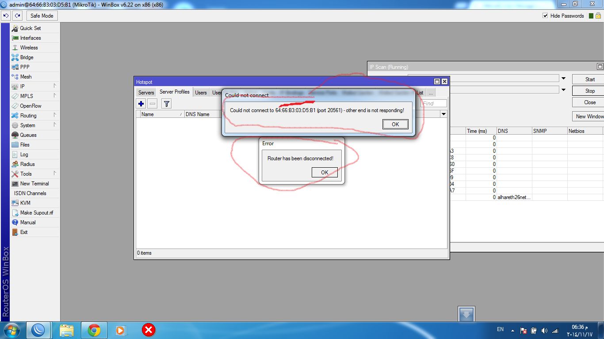
Task: Switch to the Servers tab in Hotspot
Action: point(146,93)
